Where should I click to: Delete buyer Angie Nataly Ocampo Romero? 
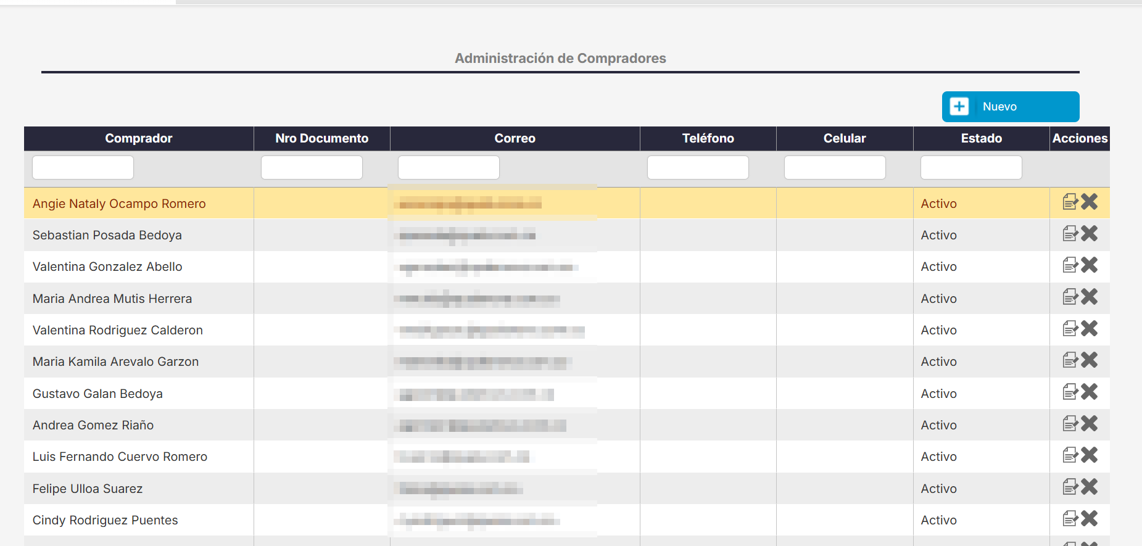1090,202
